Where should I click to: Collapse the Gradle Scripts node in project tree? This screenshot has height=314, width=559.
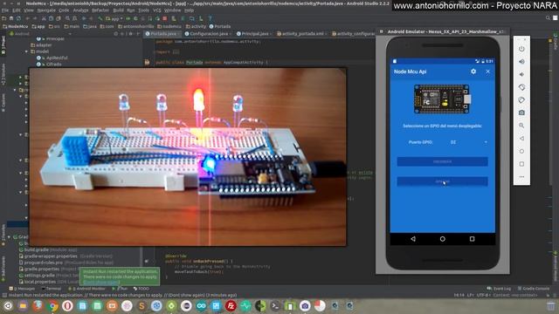(x=10, y=236)
